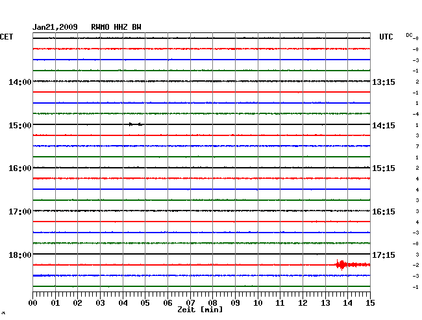This screenshot has height=320, width=422.
Task: Click minute tick label 01
Action: pos(55,303)
